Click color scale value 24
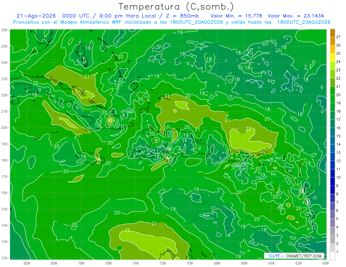The width and height of the screenshot is (346, 267). point(339,62)
